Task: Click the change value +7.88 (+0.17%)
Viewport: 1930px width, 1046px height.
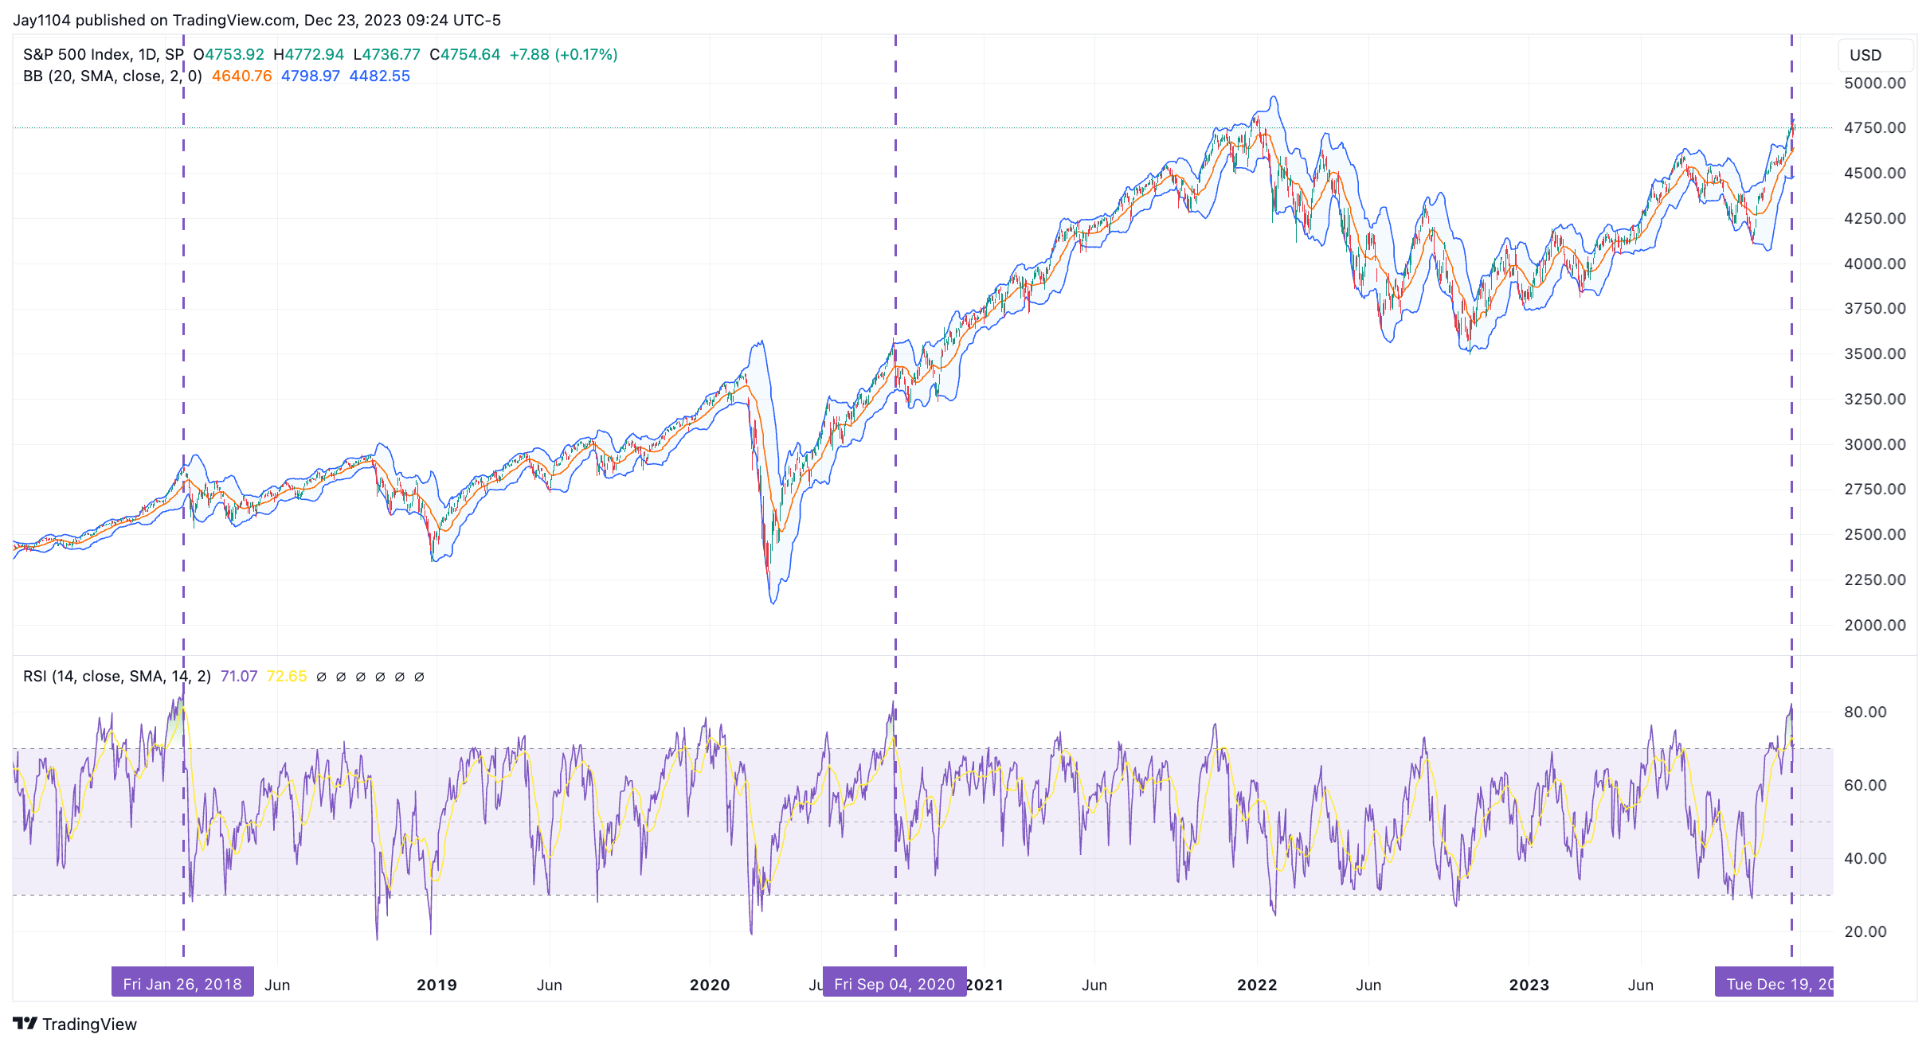Action: (563, 54)
